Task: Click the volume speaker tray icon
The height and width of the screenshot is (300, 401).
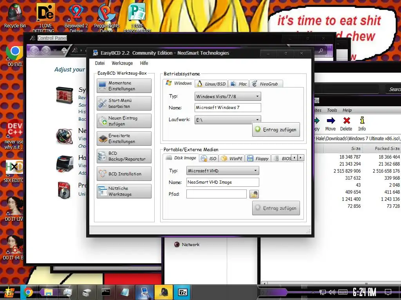Action: [x=332, y=292]
